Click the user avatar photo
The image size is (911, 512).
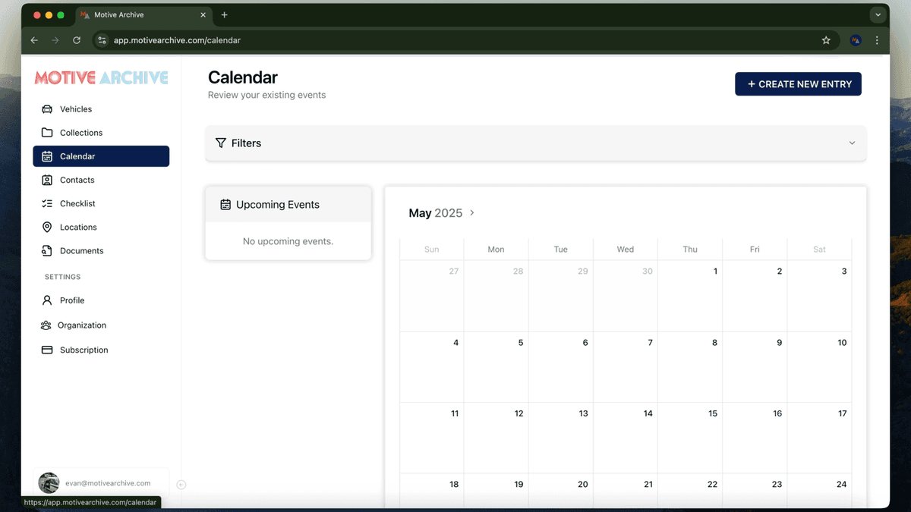point(49,483)
